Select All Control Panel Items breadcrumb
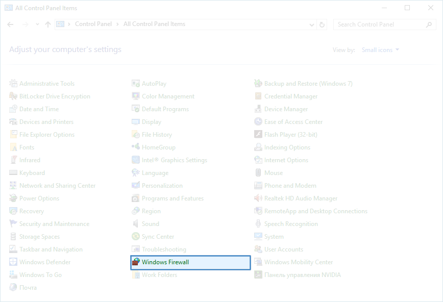This screenshot has height=302, width=443. pyautogui.click(x=154, y=24)
